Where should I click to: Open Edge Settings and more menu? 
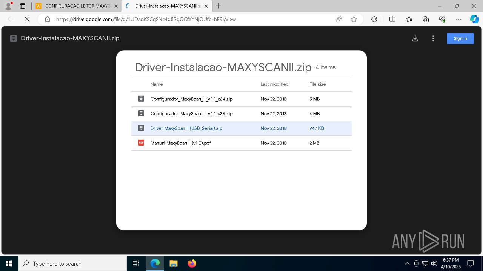(459, 19)
